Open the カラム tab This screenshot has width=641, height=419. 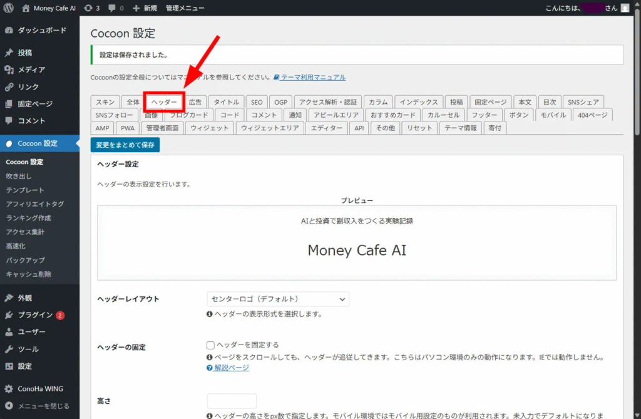(x=378, y=102)
